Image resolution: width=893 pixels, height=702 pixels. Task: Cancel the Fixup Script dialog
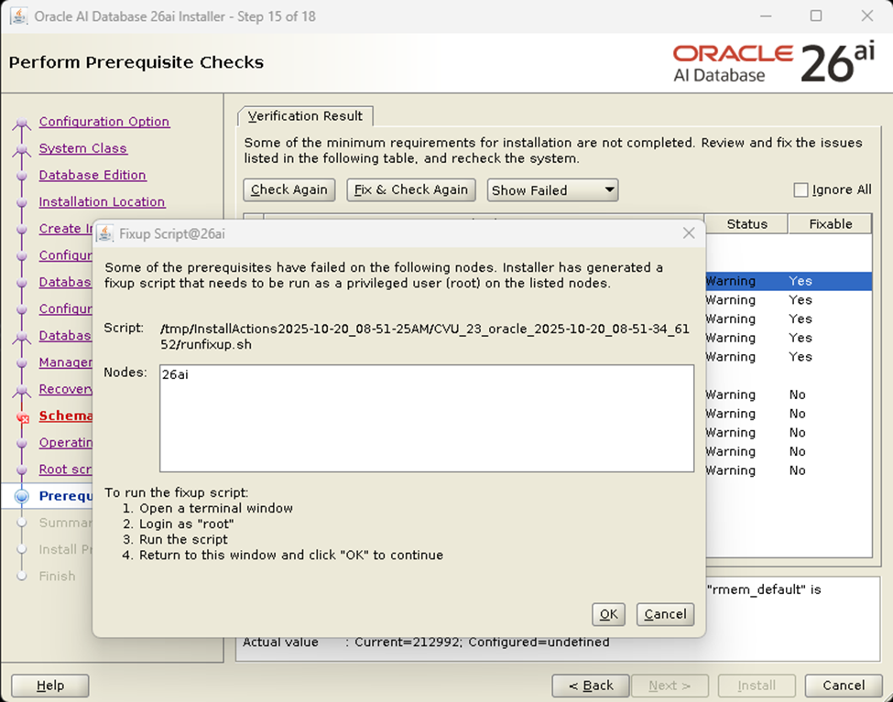point(665,614)
